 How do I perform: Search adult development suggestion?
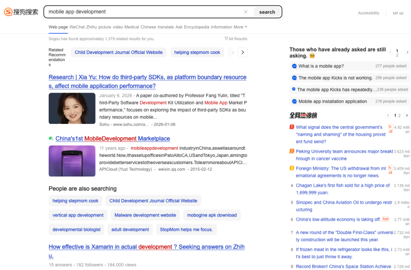[x=130, y=229]
